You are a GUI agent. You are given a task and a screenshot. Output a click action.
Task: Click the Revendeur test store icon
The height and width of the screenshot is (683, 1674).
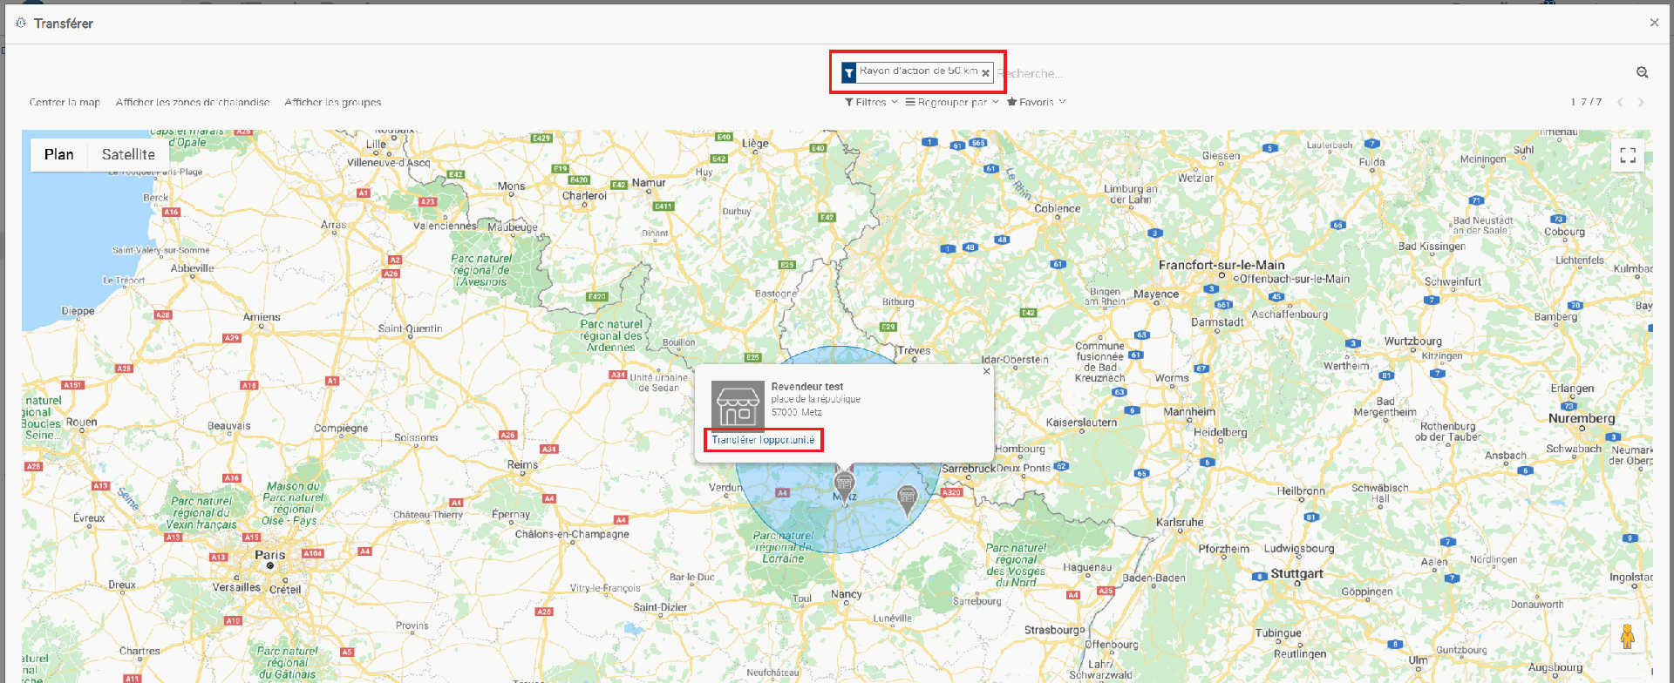tap(738, 406)
